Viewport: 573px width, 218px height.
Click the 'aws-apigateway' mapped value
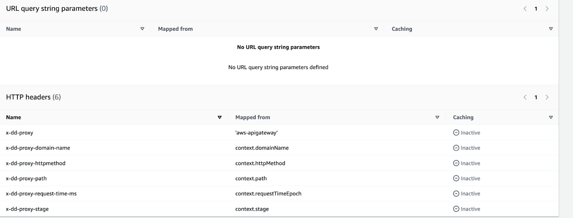coord(256,133)
